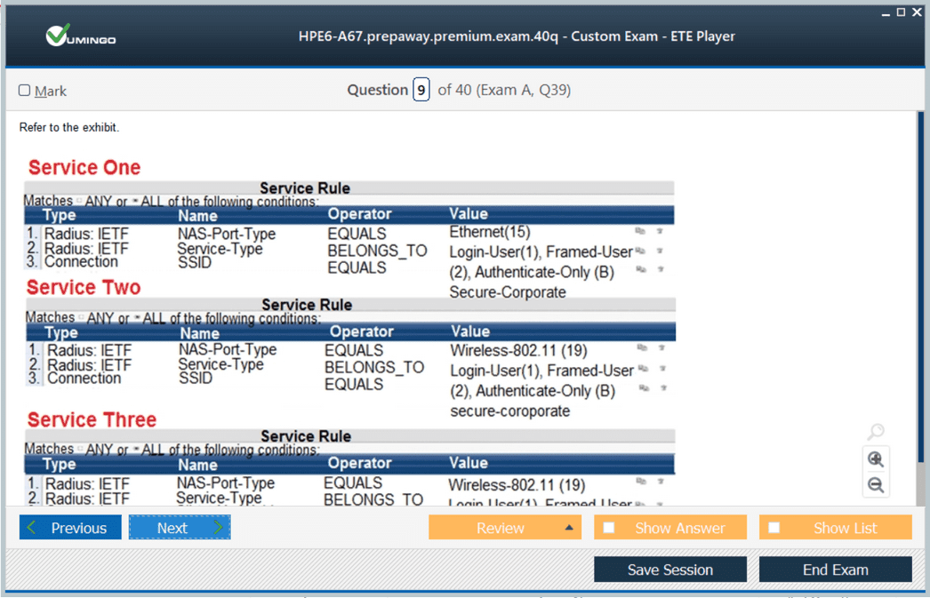Viewport: 930px width, 598px height.
Task: Click the Ethernet(15) value in Service One
Action: click(489, 232)
